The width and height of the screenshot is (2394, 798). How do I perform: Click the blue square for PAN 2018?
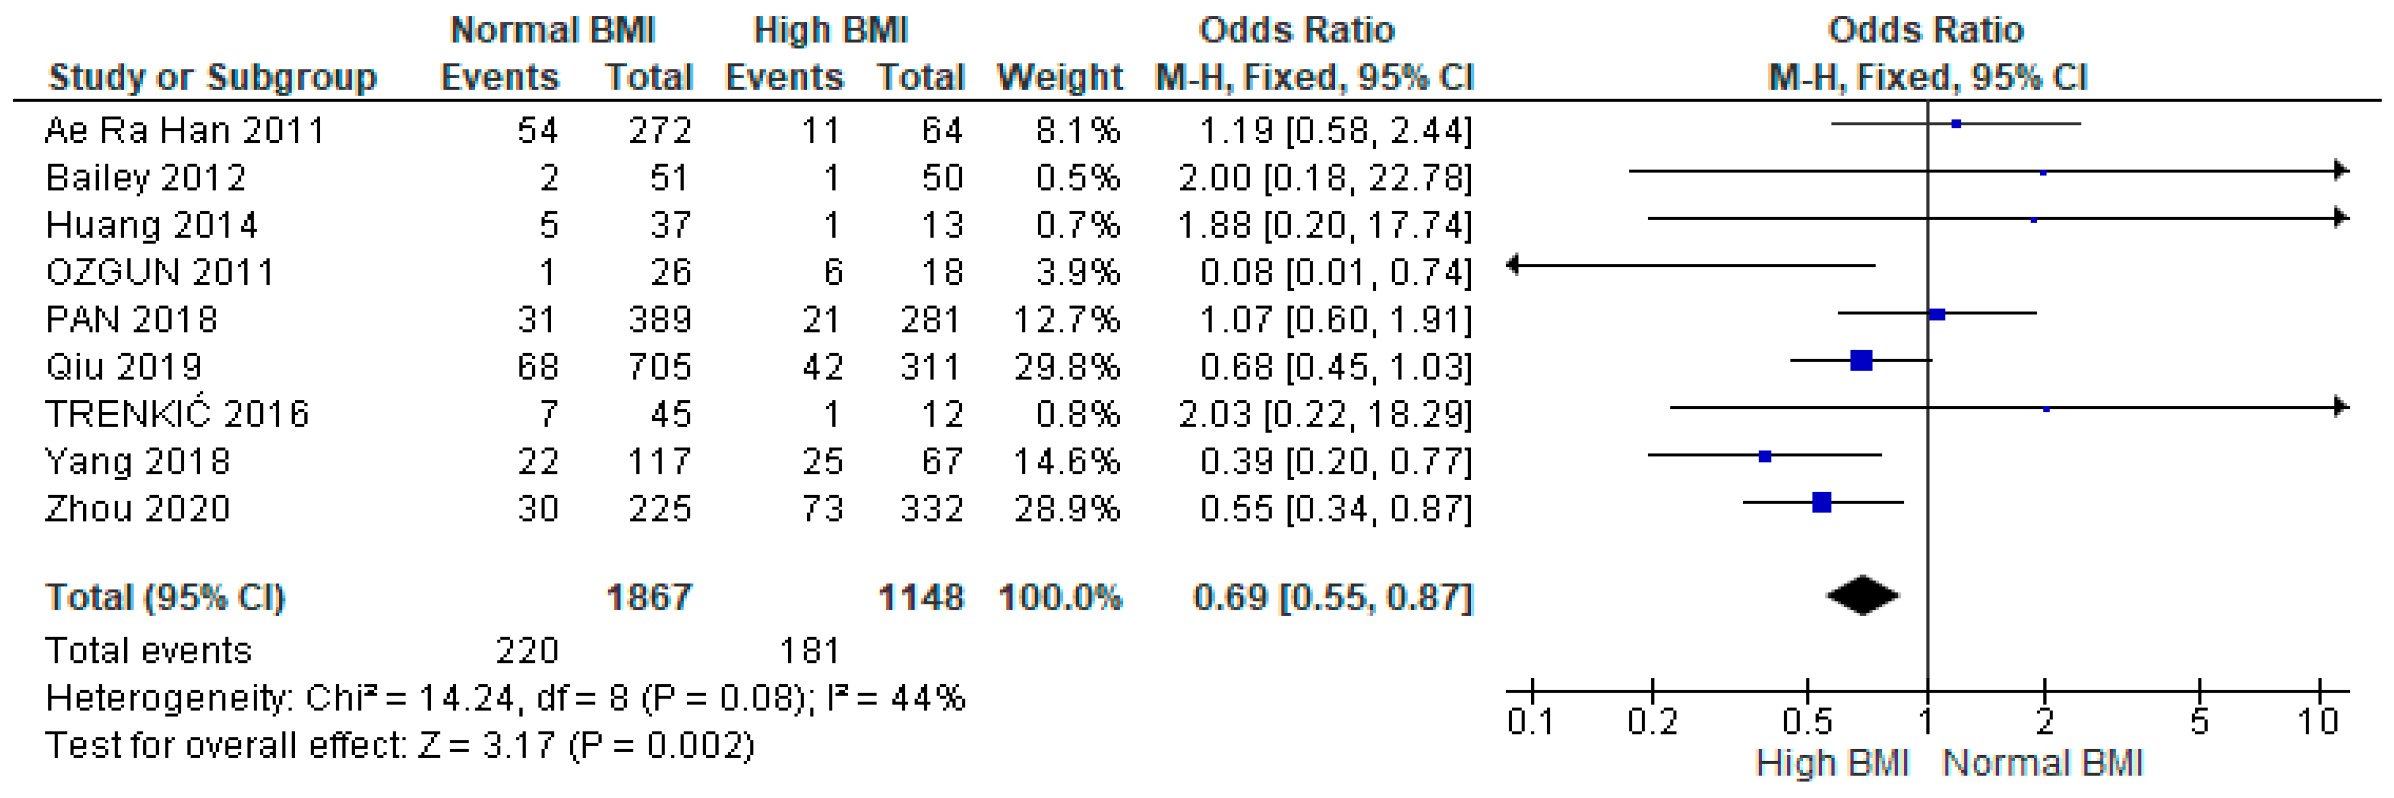(x=1937, y=314)
